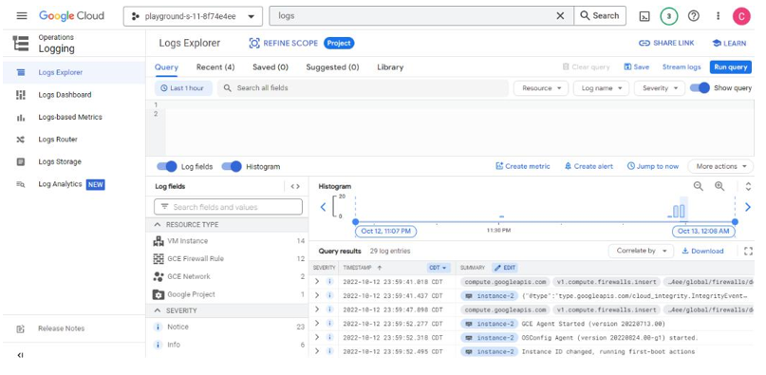This screenshot has width=766, height=375.
Task: Open the help question mark icon
Action: [693, 15]
